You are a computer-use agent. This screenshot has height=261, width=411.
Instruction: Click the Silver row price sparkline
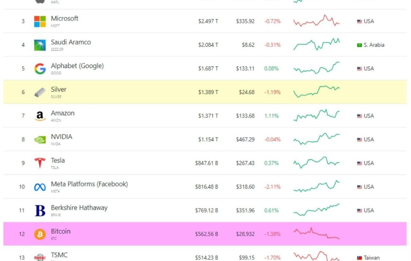coord(316,91)
